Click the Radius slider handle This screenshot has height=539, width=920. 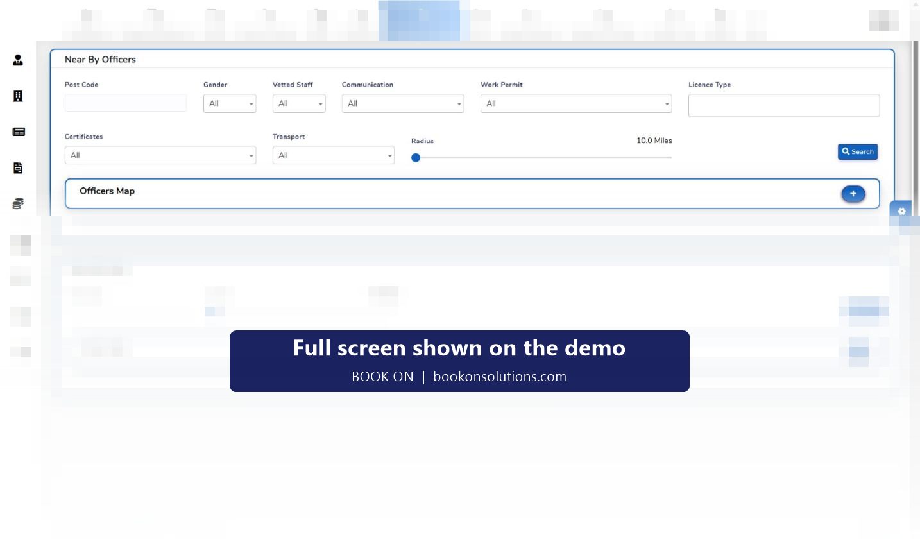[416, 157]
